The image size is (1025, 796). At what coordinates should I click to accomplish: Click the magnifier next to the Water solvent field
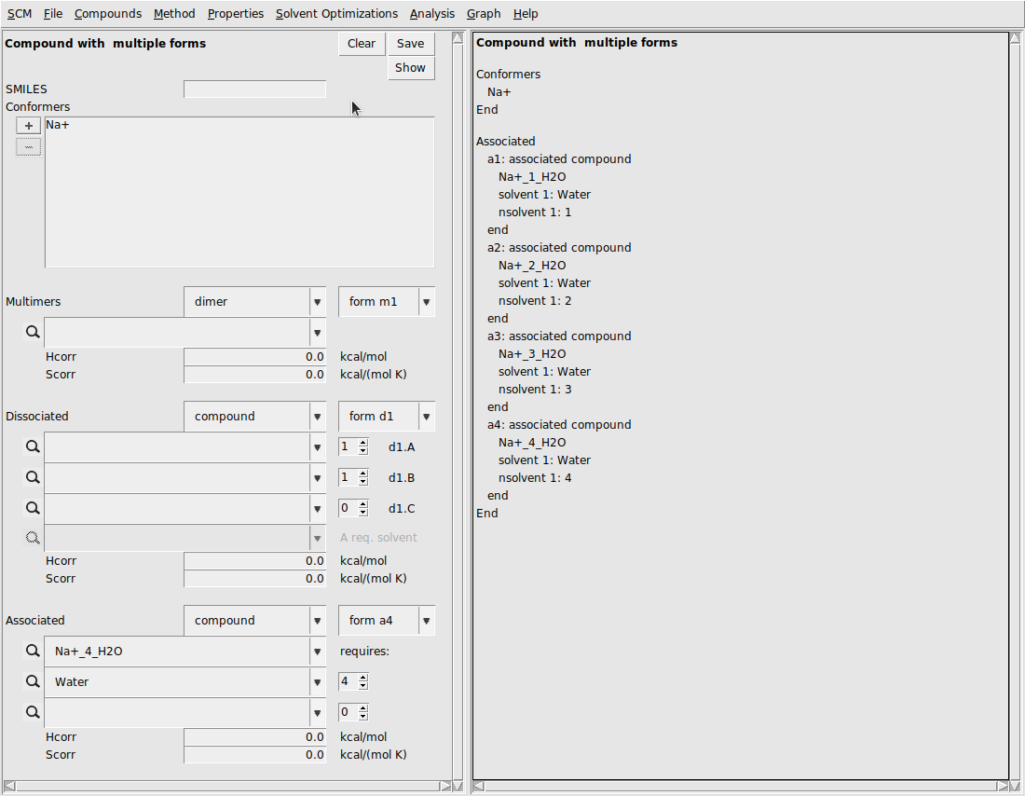pyautogui.click(x=32, y=681)
